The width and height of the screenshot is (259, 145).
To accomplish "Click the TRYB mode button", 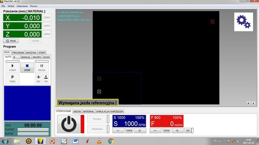I will (x=11, y=41).
